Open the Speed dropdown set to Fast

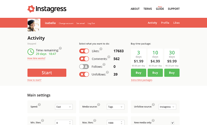tap(64, 107)
